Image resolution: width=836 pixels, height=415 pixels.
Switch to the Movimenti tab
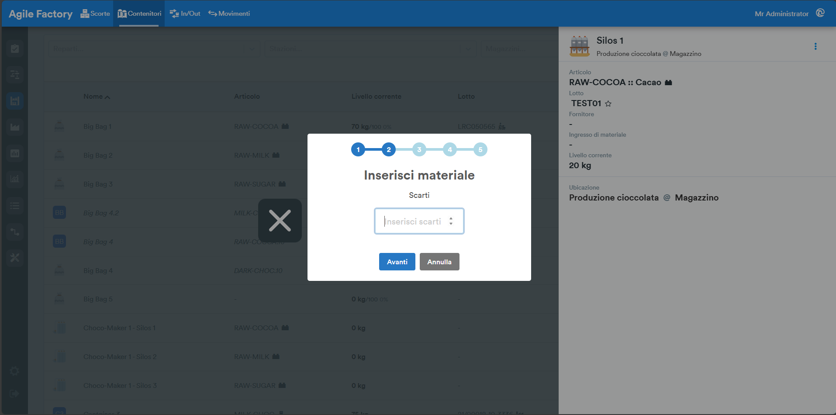[229, 14]
